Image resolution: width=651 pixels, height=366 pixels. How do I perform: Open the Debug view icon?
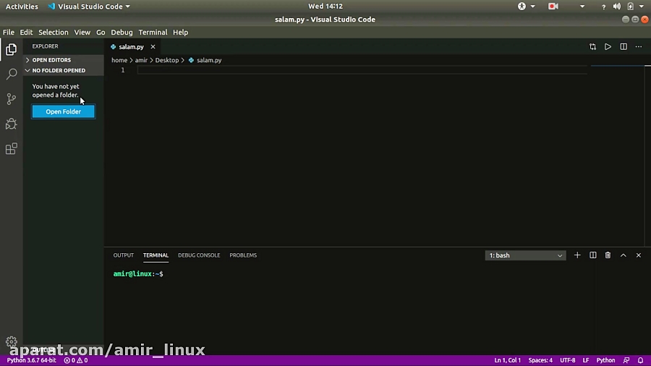12,124
